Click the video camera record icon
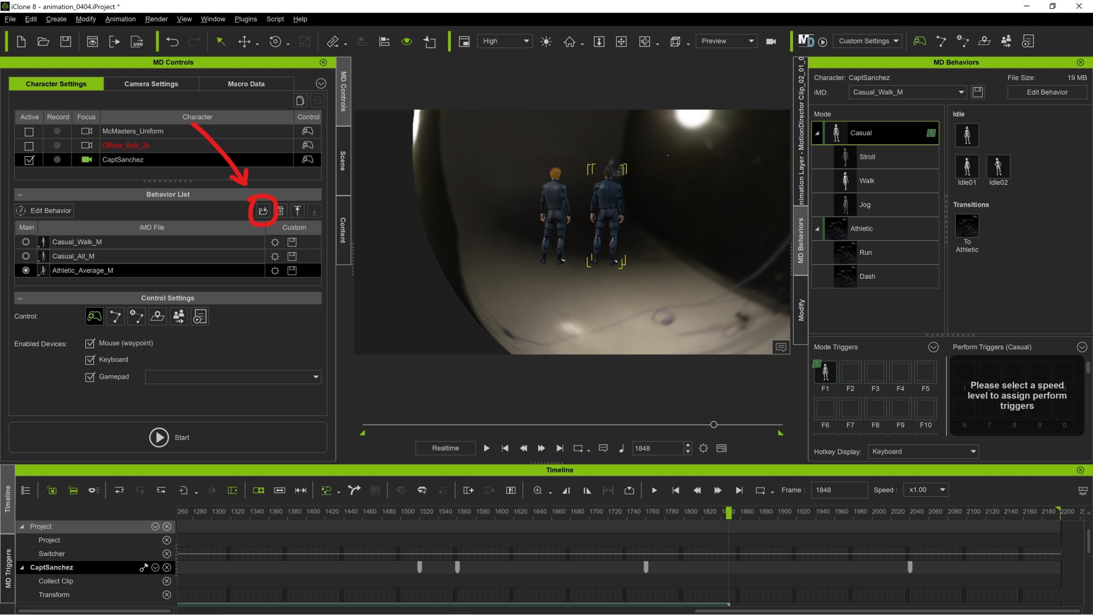Screen dimensions: 1093x615 (x=771, y=42)
